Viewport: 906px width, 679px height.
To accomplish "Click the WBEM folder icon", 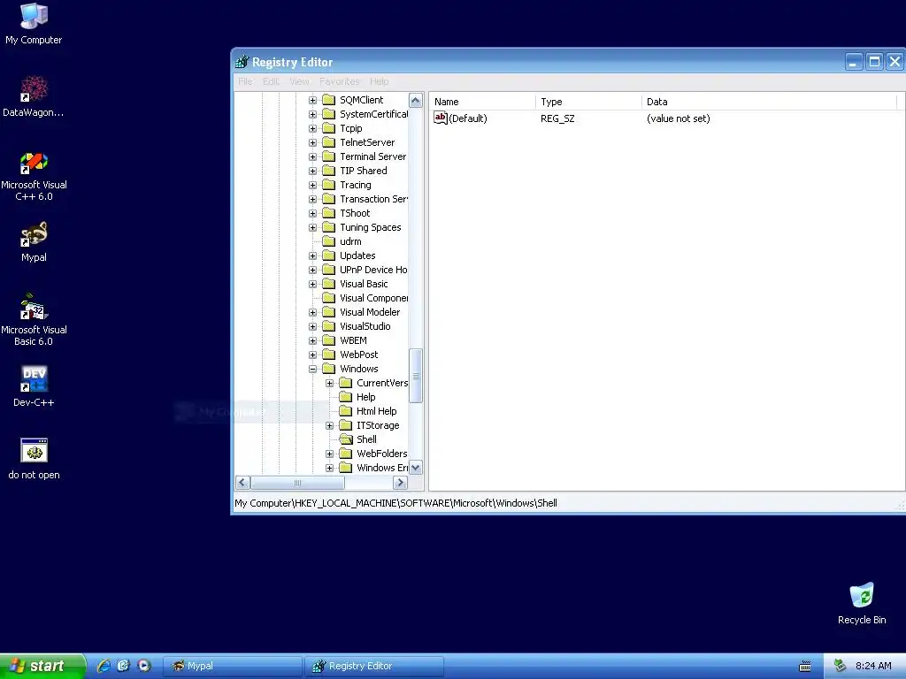I will tap(328, 340).
